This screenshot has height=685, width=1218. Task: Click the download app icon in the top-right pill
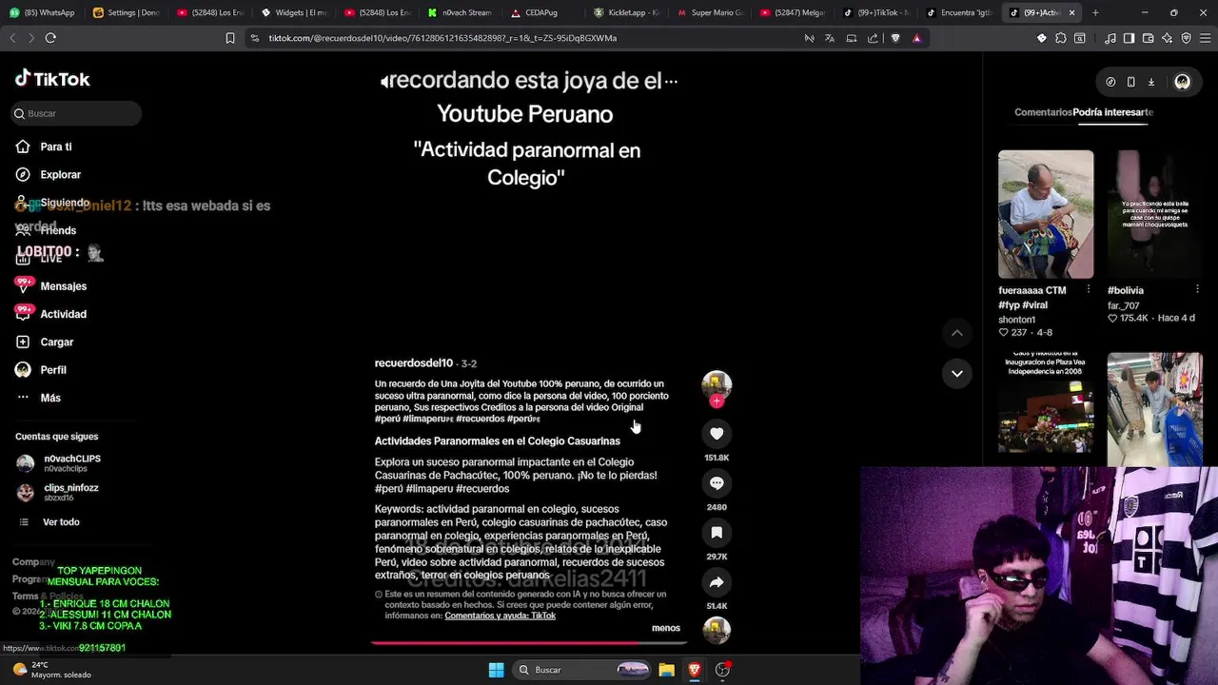pos(1150,82)
